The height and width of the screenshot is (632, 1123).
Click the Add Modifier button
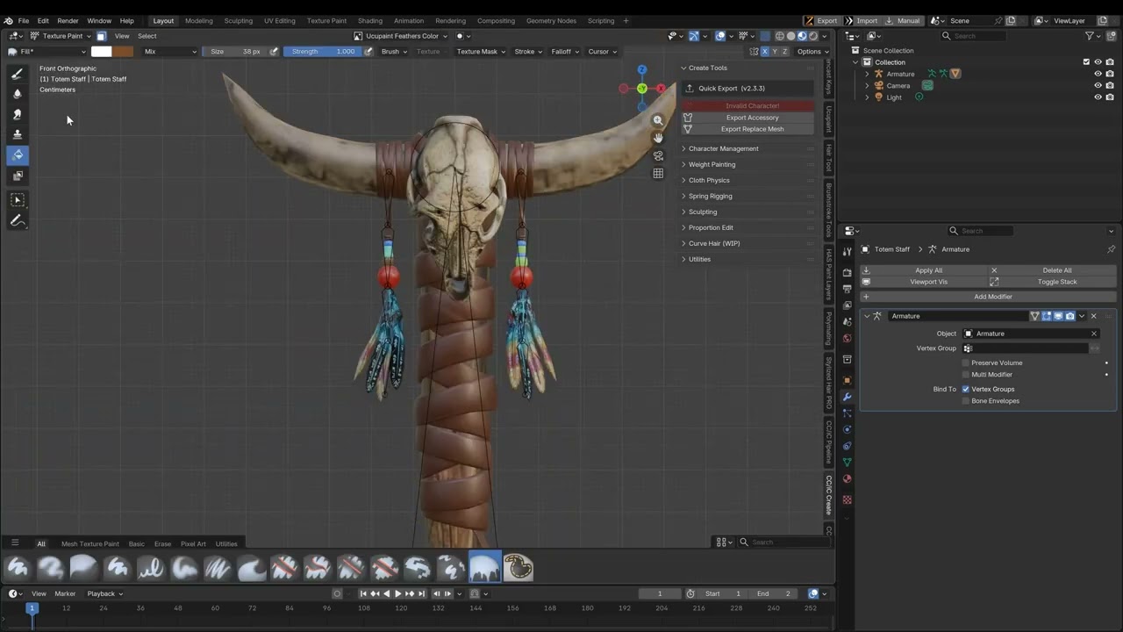tap(989, 297)
